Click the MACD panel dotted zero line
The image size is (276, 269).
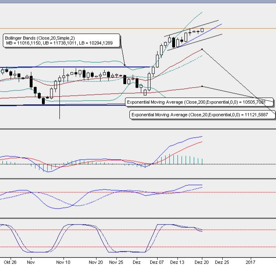click(x=236, y=164)
